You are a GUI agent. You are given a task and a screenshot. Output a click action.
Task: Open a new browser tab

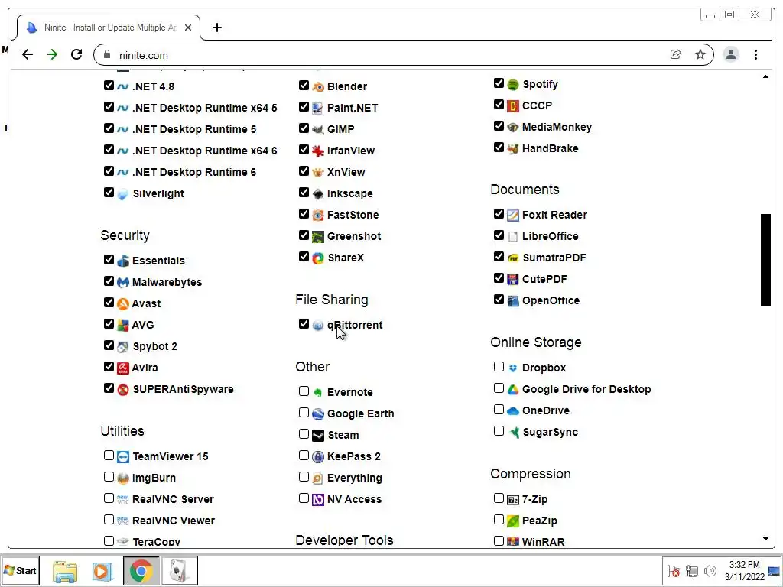(x=216, y=28)
